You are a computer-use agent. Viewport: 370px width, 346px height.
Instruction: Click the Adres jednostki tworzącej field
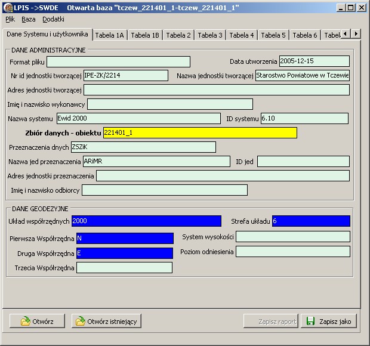pos(217,90)
